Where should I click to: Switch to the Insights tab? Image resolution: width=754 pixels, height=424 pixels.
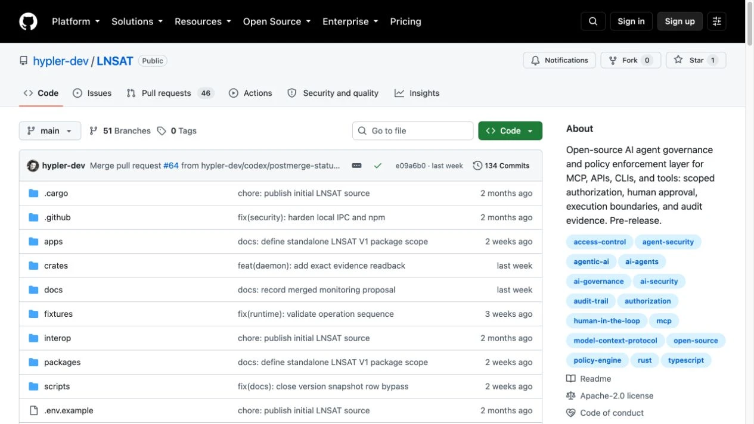[x=417, y=93]
